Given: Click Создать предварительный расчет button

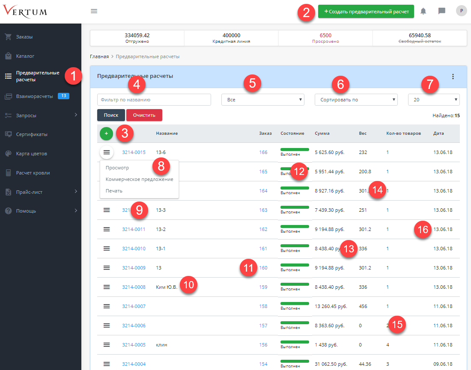Looking at the screenshot, I should (x=366, y=12).
